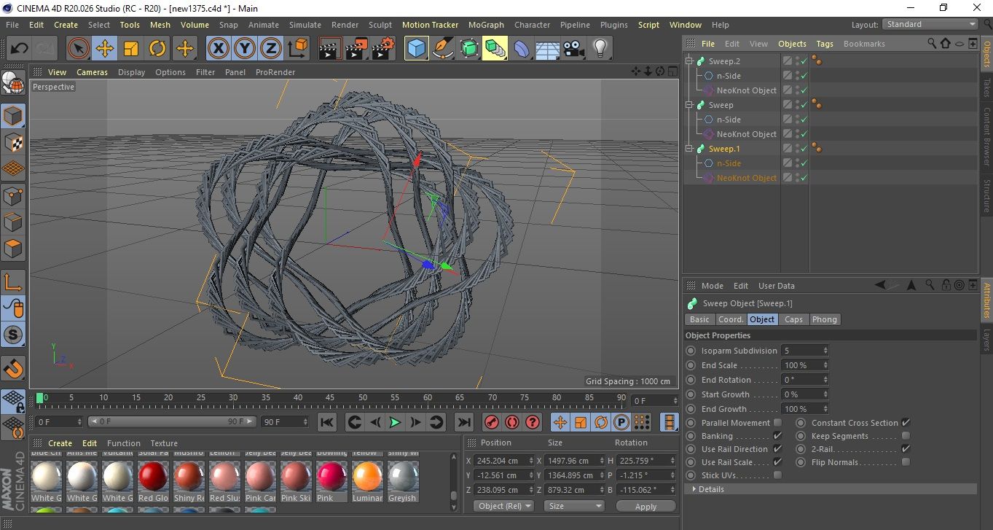The width and height of the screenshot is (993, 530).
Task: Toggle Banking checkbox
Action: 777,436
